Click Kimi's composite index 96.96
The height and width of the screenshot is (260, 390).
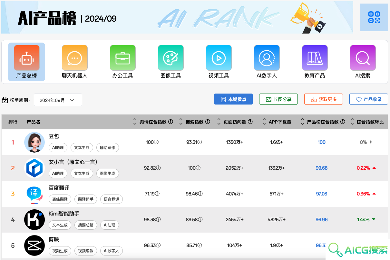pos(322,220)
